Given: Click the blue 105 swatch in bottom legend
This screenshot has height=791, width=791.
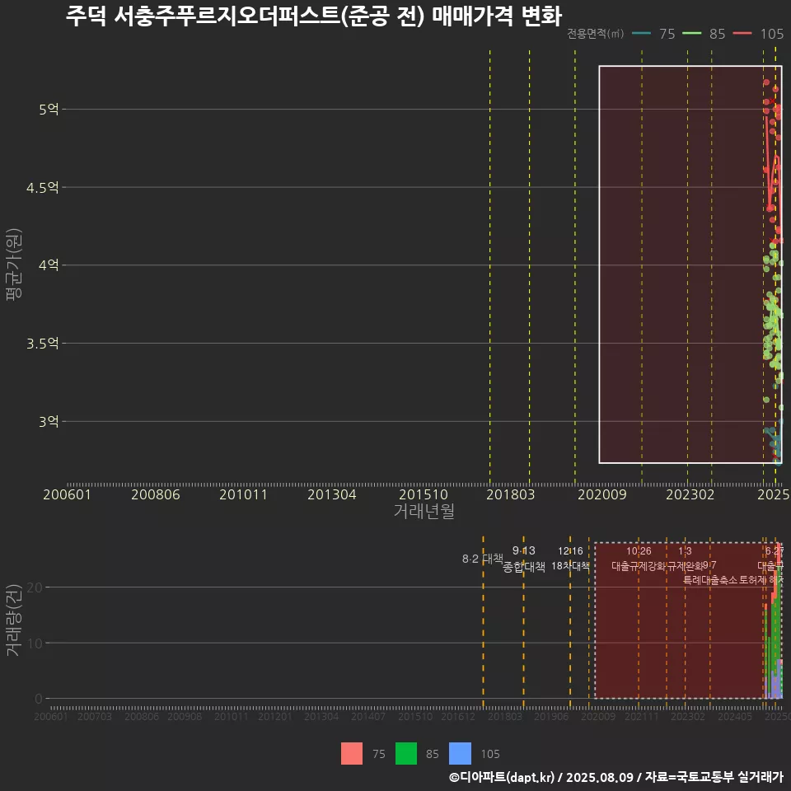Looking at the screenshot, I should [460, 754].
